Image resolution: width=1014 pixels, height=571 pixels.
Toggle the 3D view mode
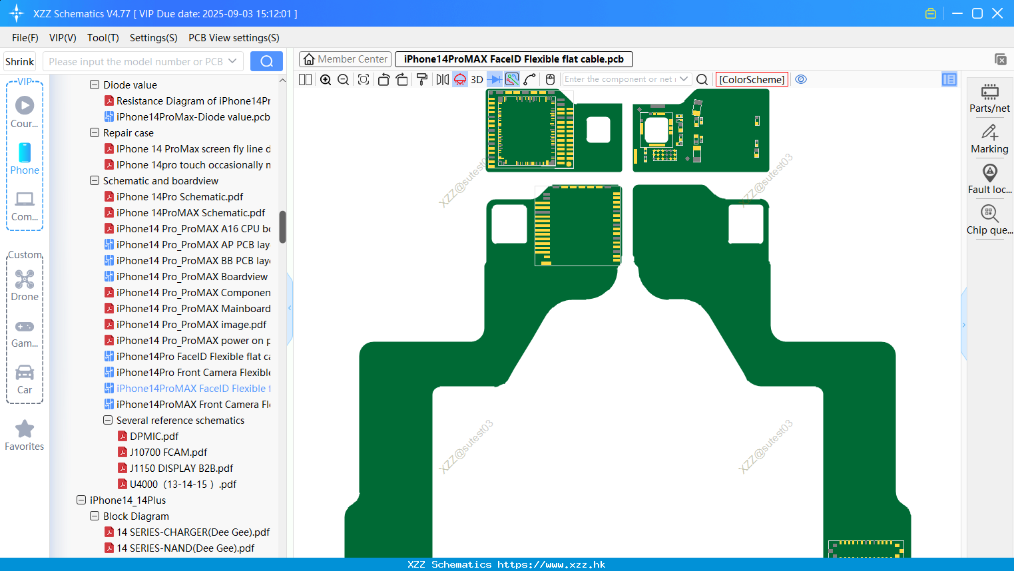pyautogui.click(x=477, y=79)
